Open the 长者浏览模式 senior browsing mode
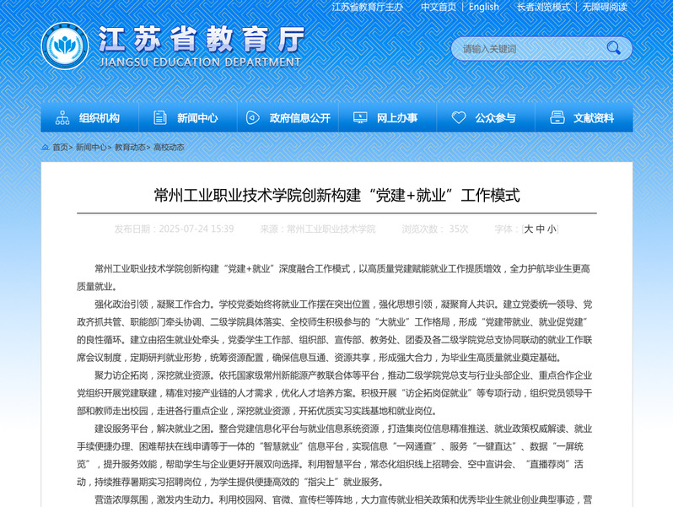The height and width of the screenshot is (507, 673). (x=543, y=7)
